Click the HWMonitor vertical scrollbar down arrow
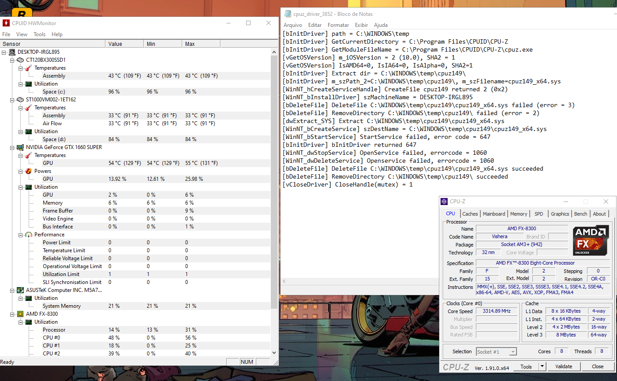This screenshot has width=617, height=381. [x=274, y=352]
